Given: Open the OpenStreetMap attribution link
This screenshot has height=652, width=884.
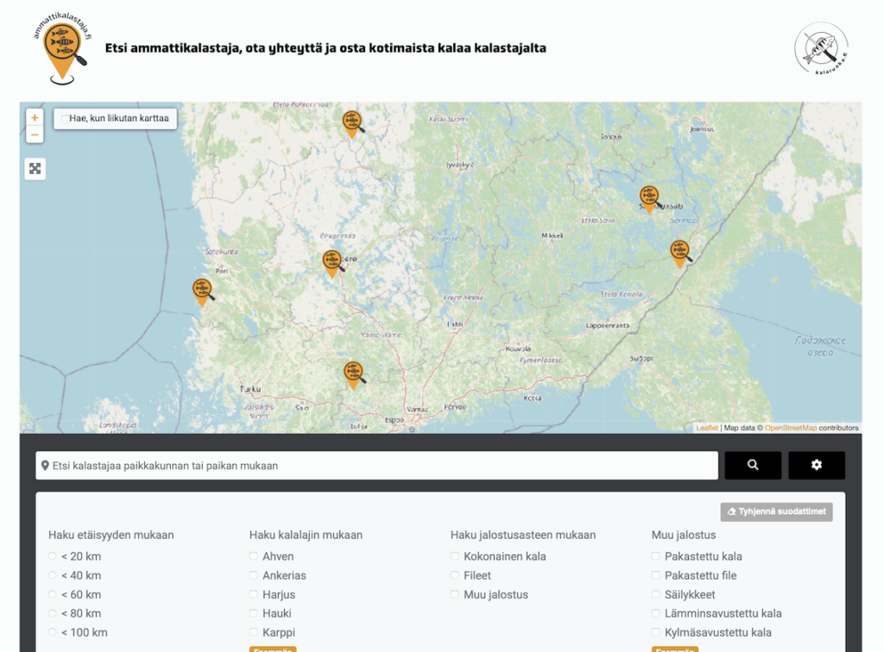Looking at the screenshot, I should tap(790, 428).
